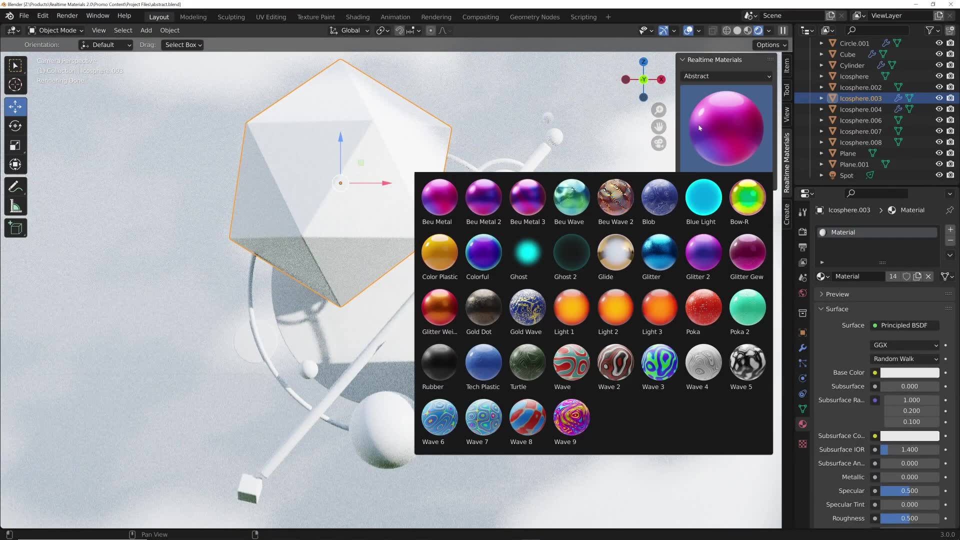The image size is (960, 540).
Task: Switch viewport to Material Preview shading
Action: click(x=748, y=30)
